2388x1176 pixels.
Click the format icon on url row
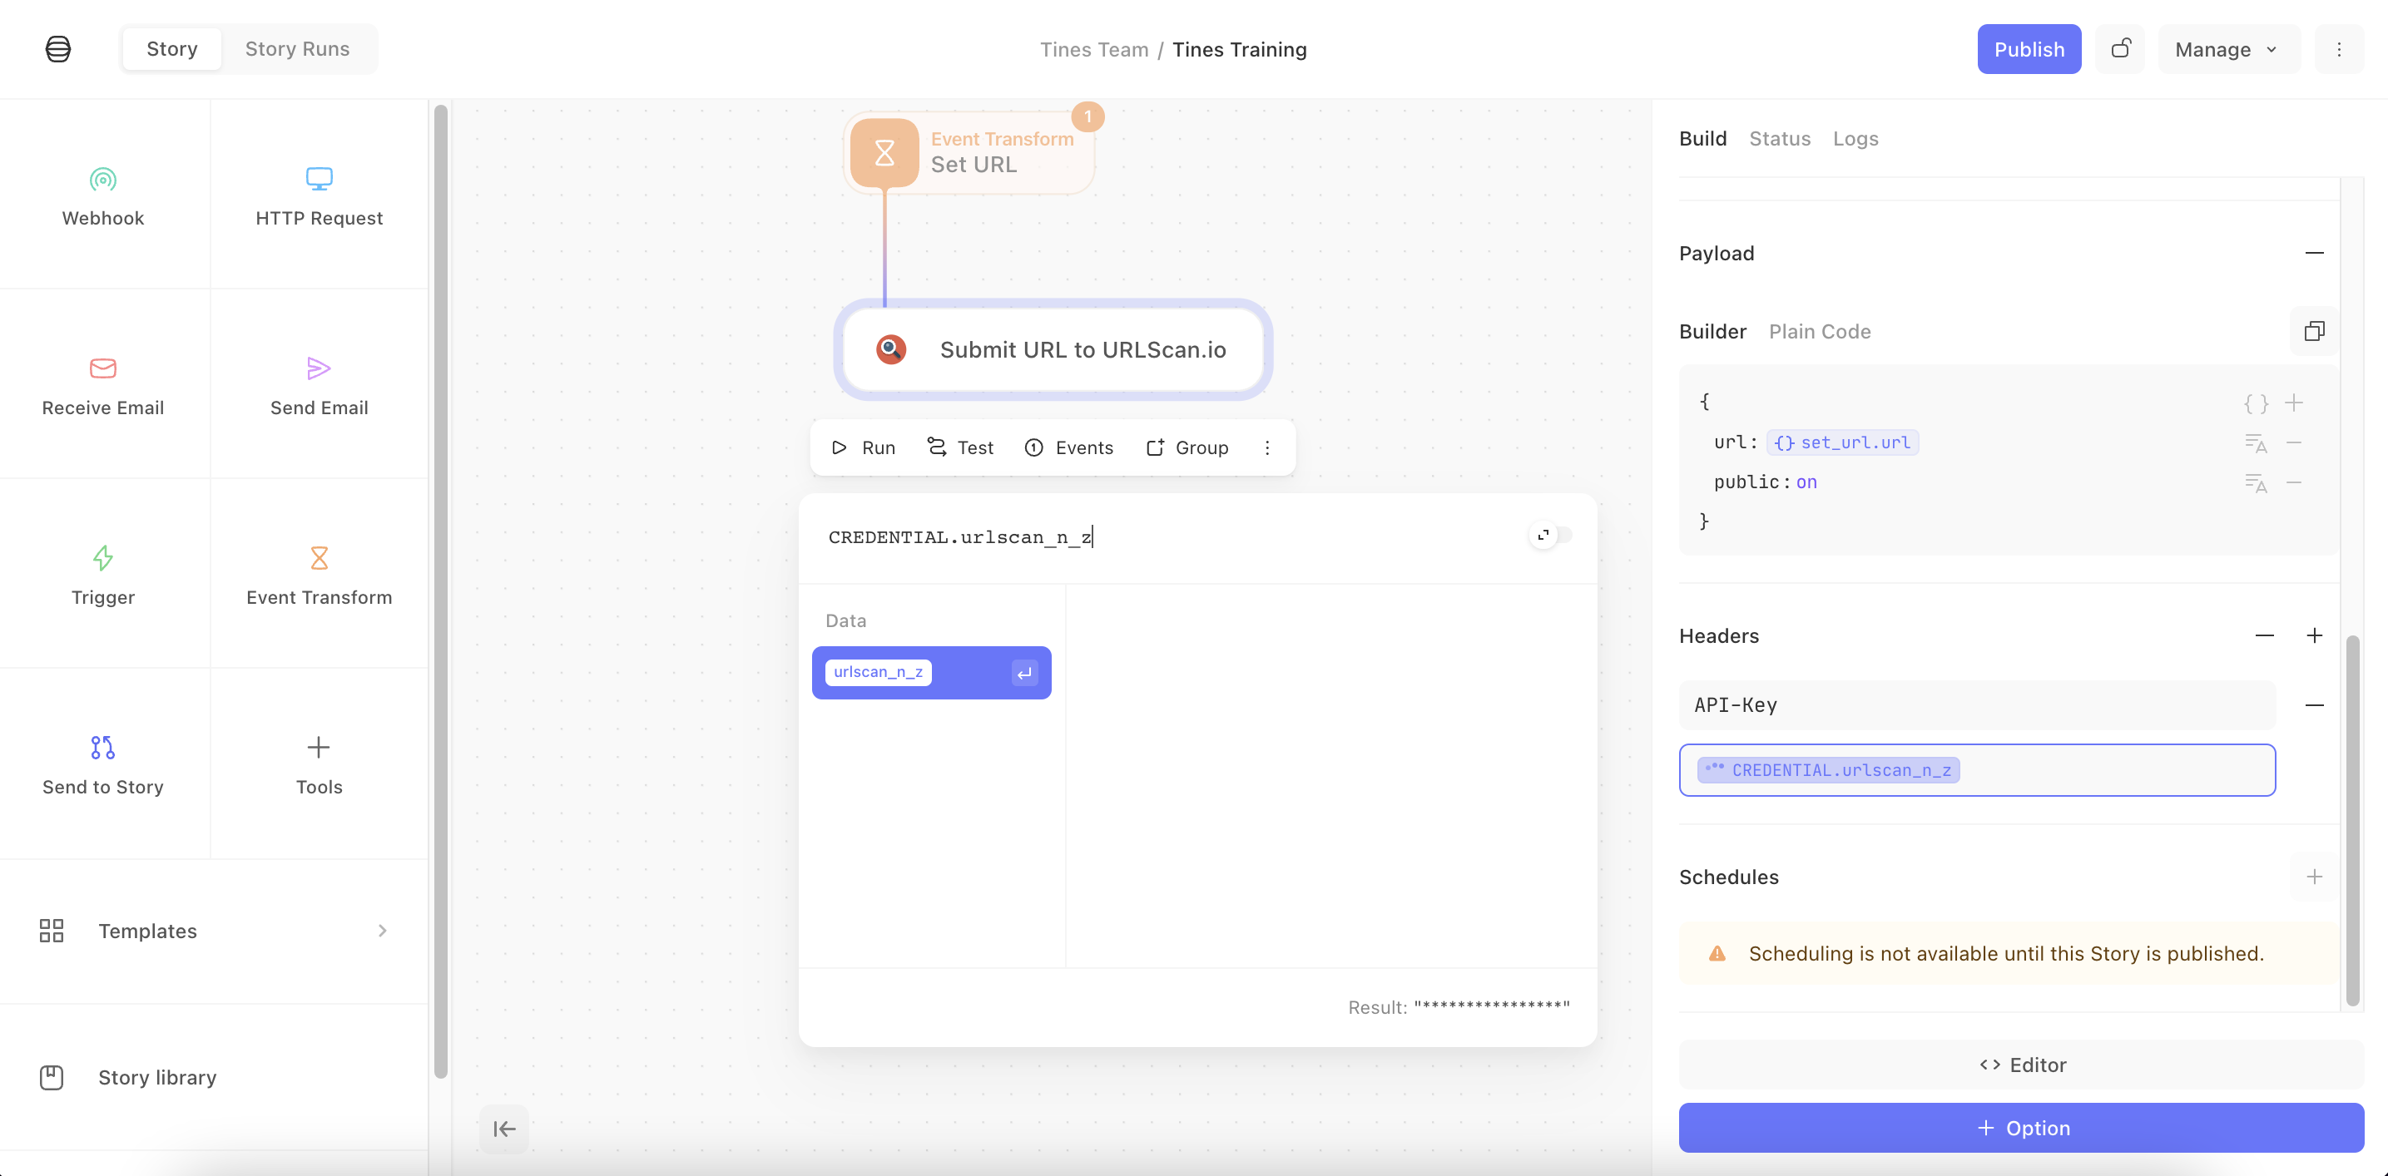tap(2256, 443)
